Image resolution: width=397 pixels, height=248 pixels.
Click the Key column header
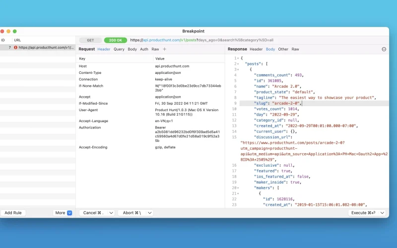82,59
